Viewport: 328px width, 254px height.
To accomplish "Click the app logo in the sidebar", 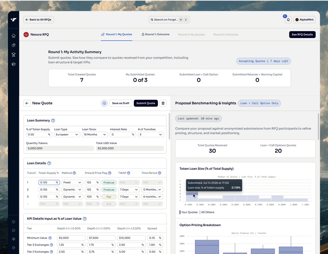I will point(13,20).
